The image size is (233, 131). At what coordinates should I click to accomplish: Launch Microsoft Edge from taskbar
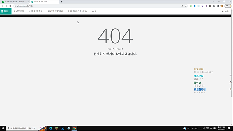pos(51,128)
